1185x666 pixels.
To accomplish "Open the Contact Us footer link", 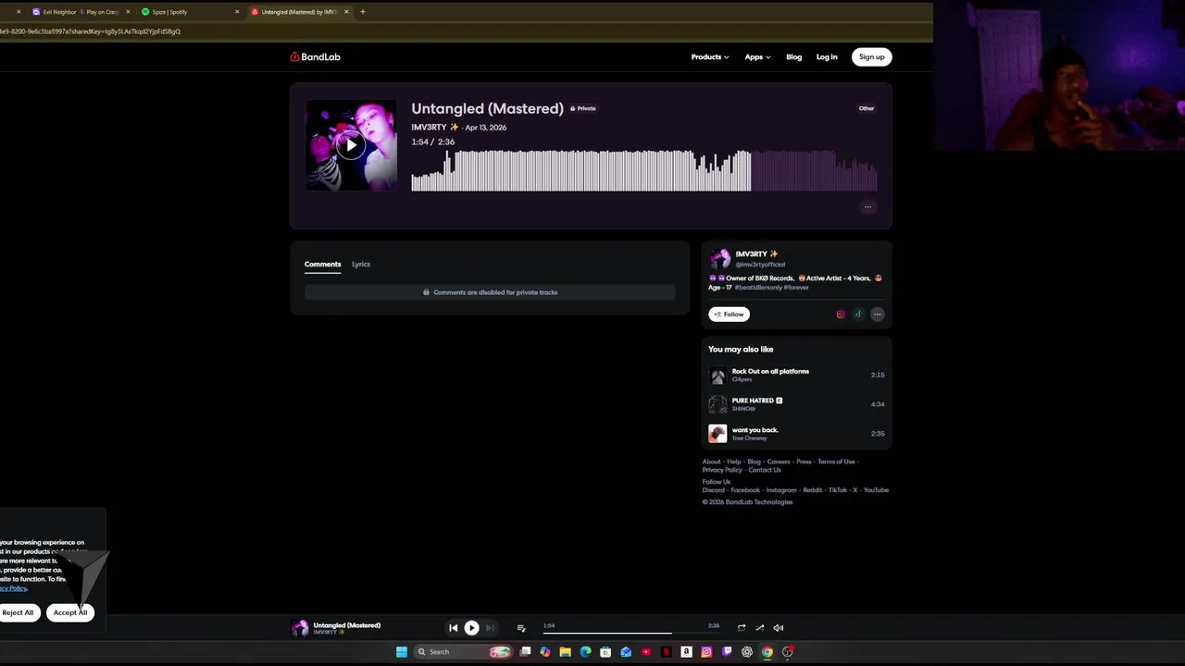I will coord(765,470).
